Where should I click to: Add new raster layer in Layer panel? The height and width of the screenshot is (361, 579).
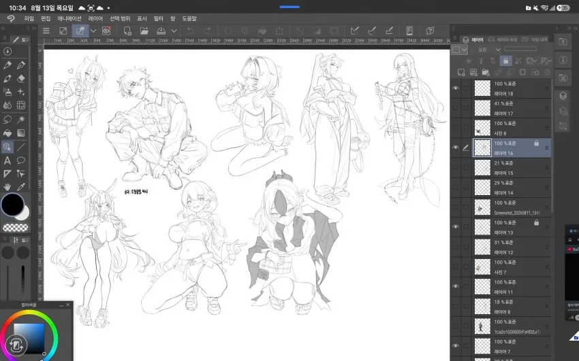[x=461, y=72]
